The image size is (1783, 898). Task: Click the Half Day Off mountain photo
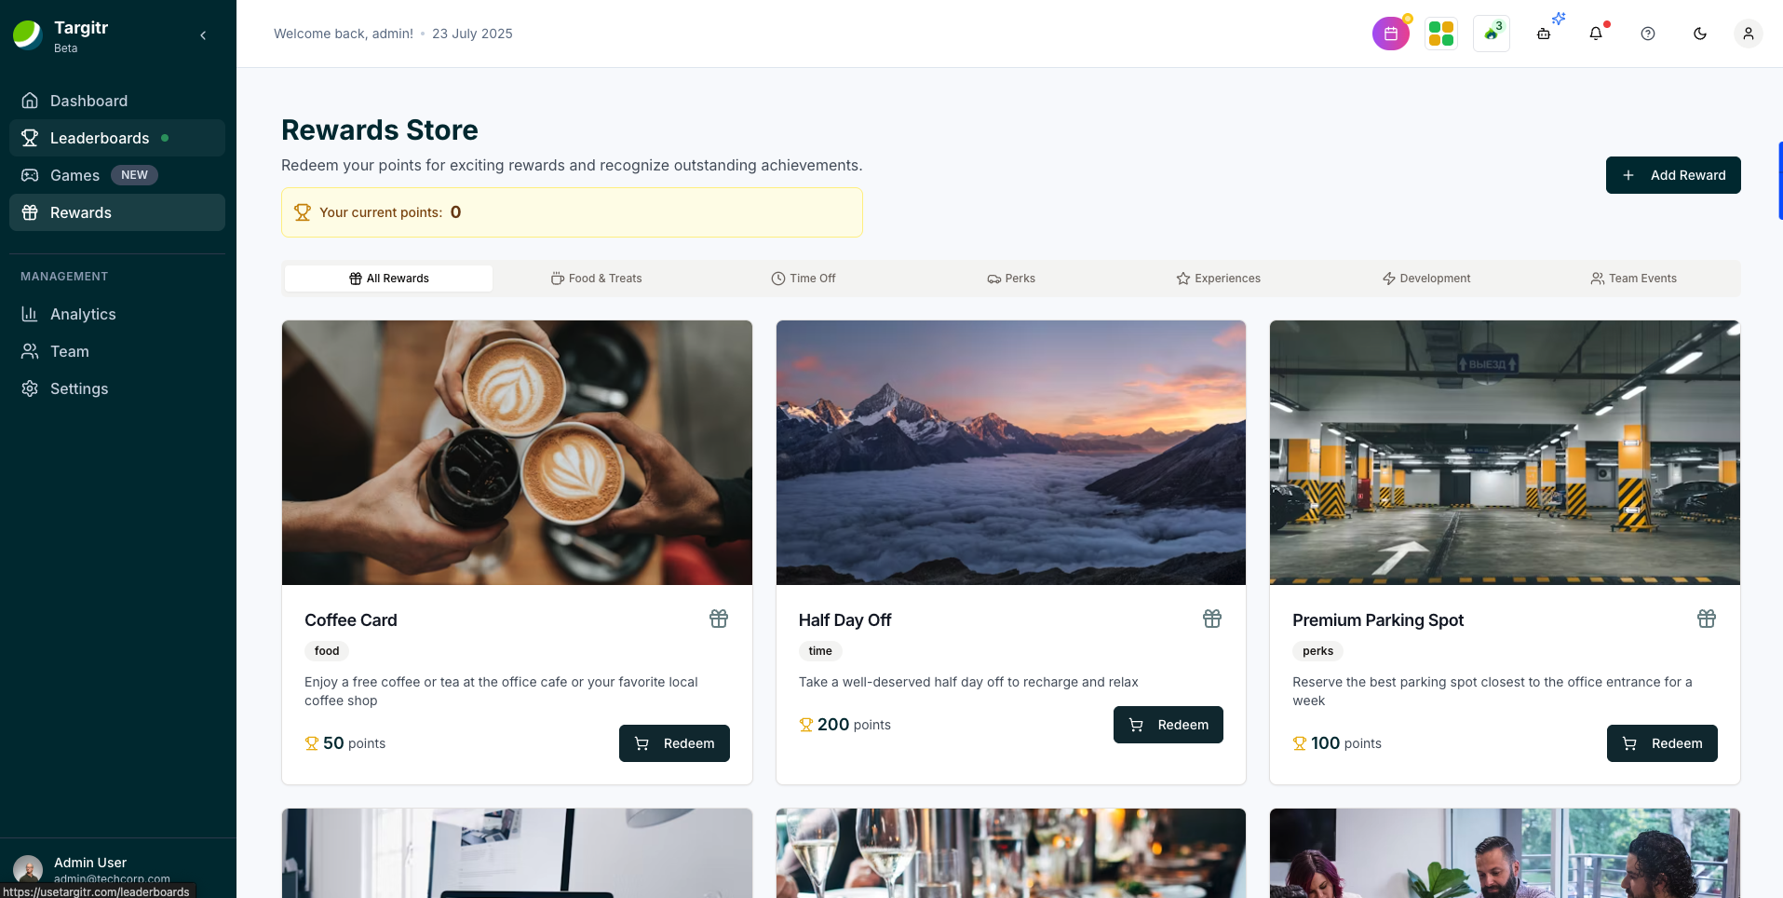click(1011, 453)
